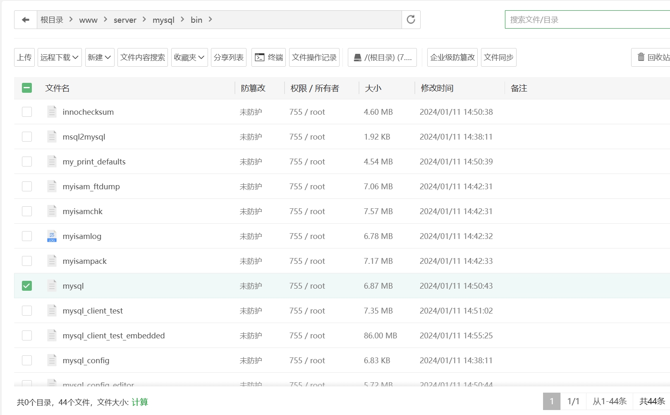Toggle the select-all checkbox in header
Image resolution: width=670 pixels, height=415 pixels.
[x=27, y=88]
